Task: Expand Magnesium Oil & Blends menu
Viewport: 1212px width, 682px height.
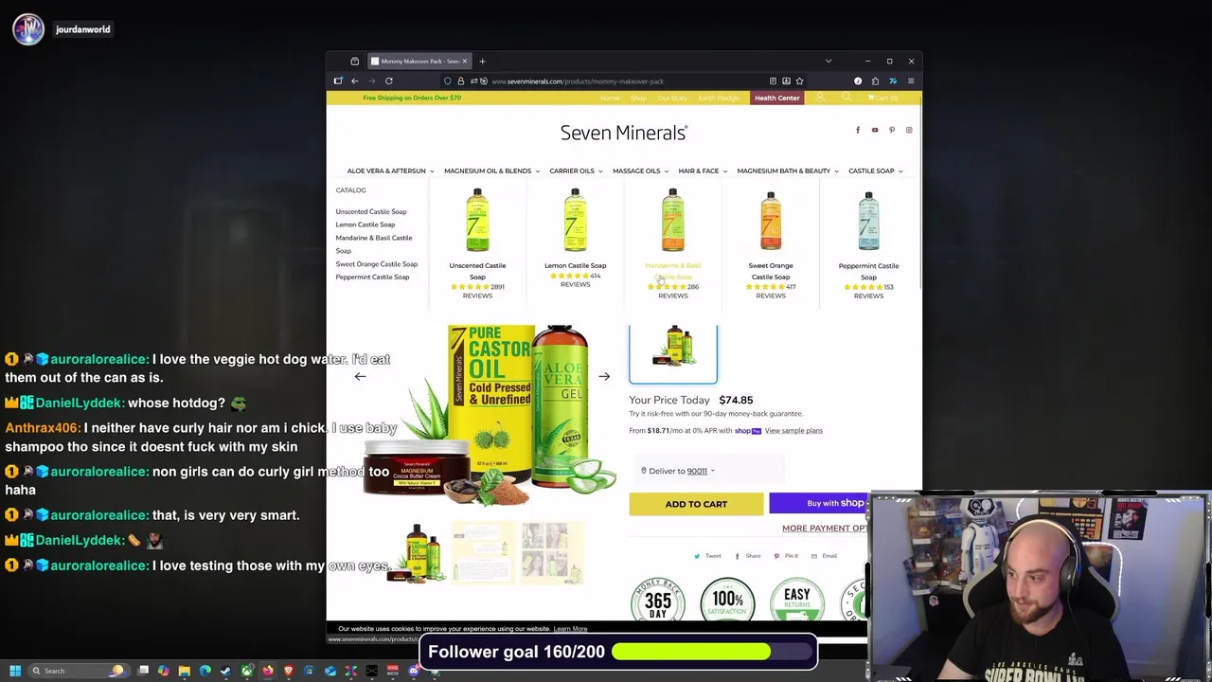Action: click(491, 171)
